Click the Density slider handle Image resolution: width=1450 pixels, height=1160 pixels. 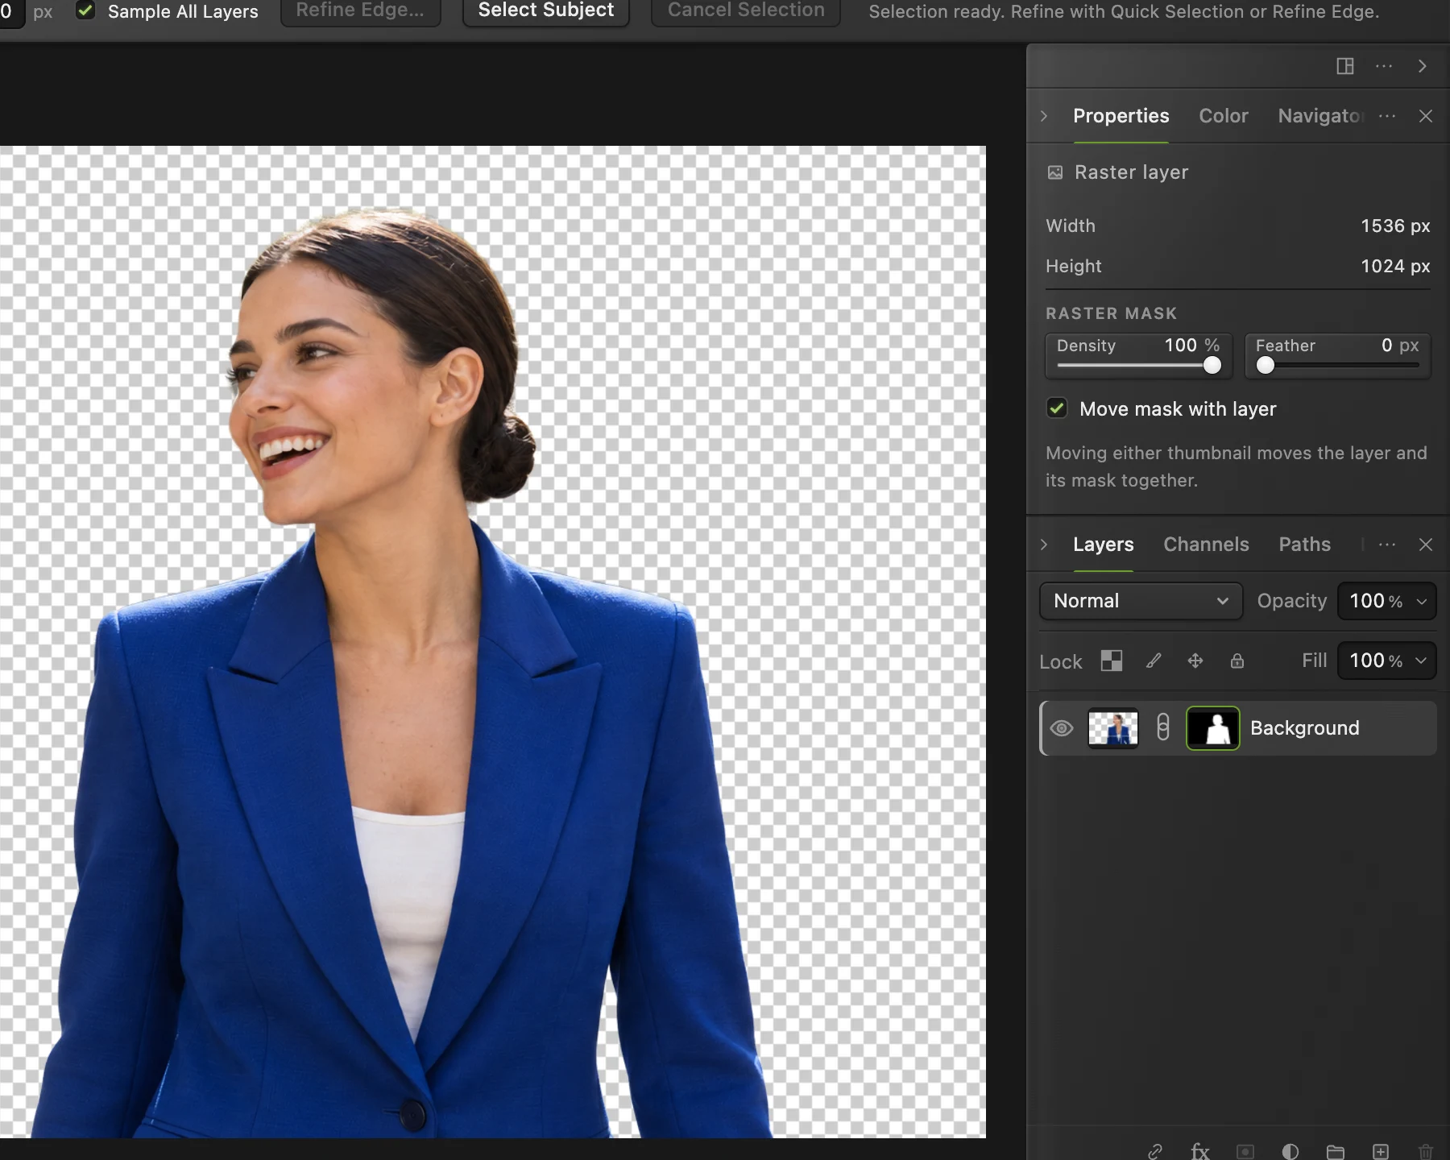point(1212,366)
